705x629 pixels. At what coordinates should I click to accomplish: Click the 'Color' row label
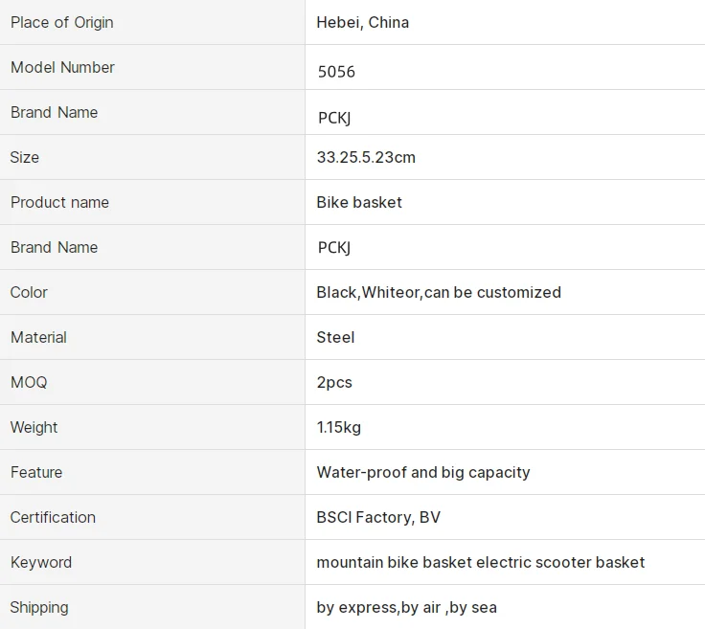point(29,292)
